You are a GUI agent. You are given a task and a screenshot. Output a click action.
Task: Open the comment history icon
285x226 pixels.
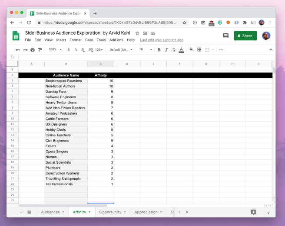click(x=226, y=36)
